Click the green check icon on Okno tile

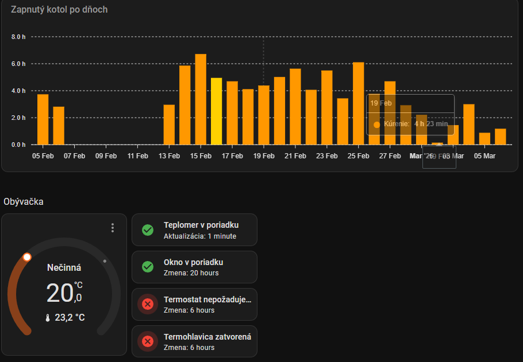point(148,267)
